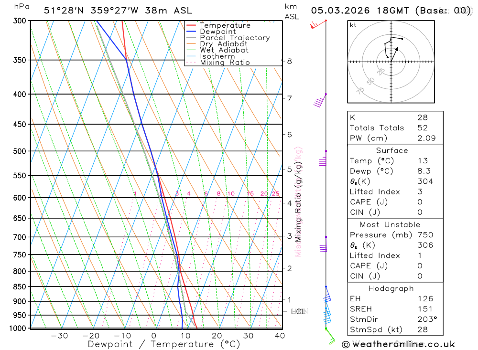The width and height of the screenshot is (478, 350).
Task: Click the 850 pressure level label
Action: tap(20, 287)
